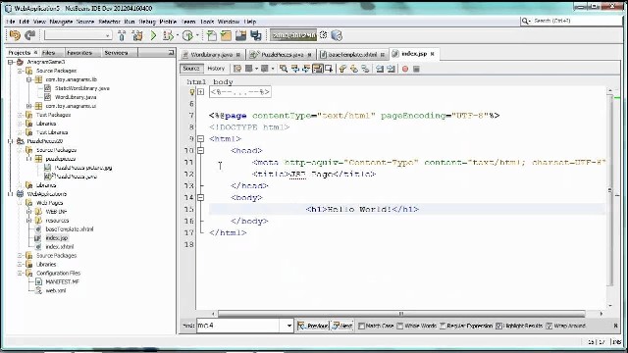Screen dimensions: 628x353
Task: Click the New Project icon
Action: [x=226, y=35]
